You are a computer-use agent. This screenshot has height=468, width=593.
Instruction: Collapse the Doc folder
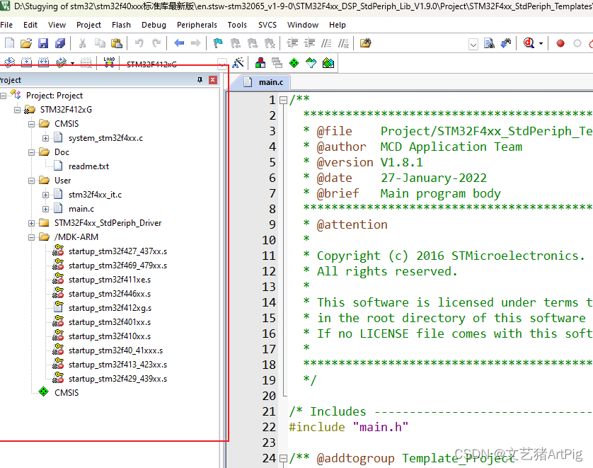point(31,152)
